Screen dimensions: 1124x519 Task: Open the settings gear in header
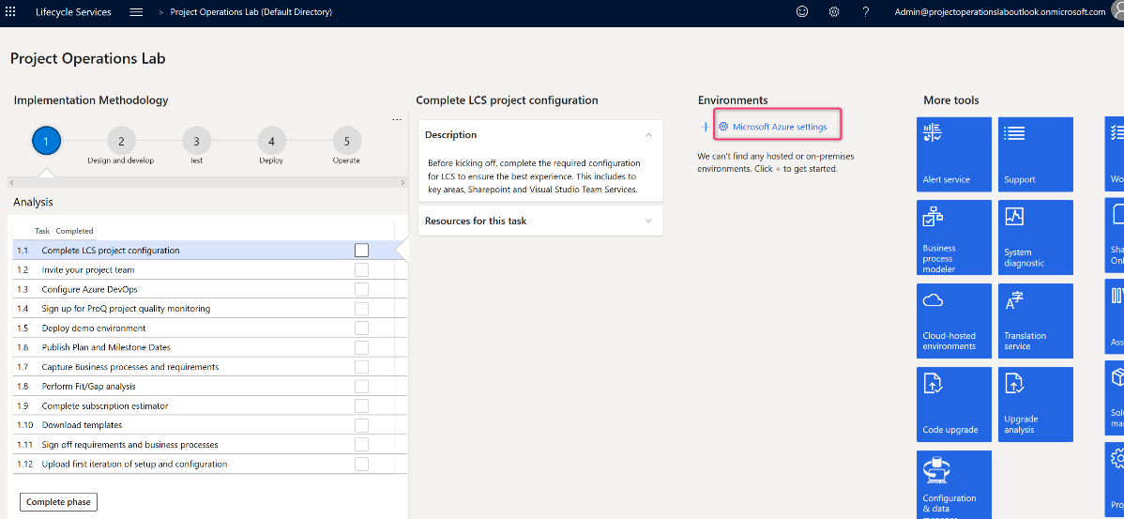tap(834, 12)
